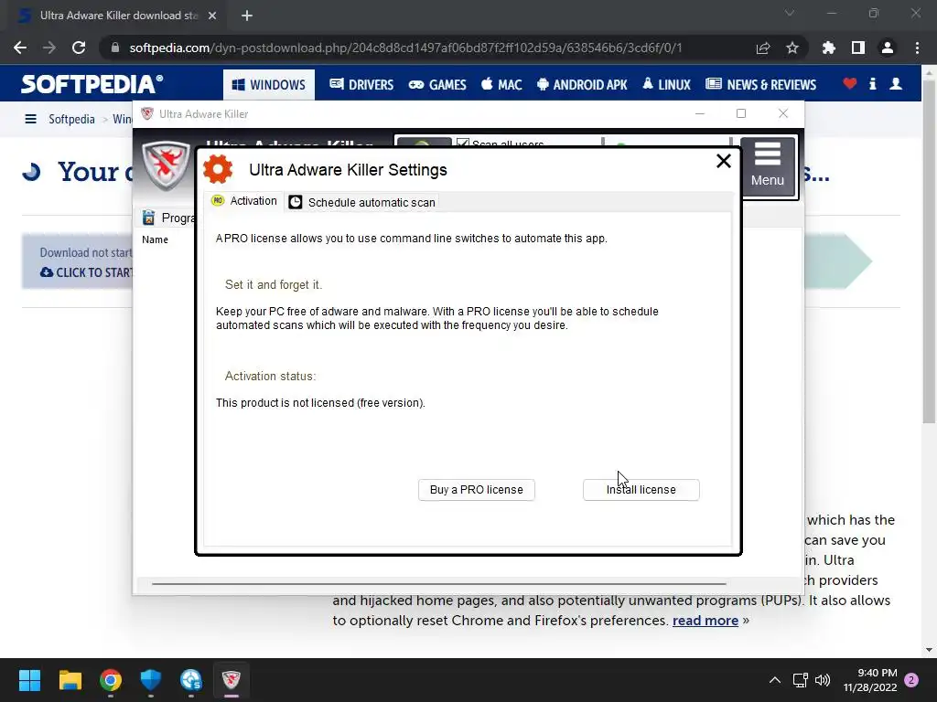Open the Windows Start menu
The width and height of the screenshot is (937, 702).
click(29, 680)
